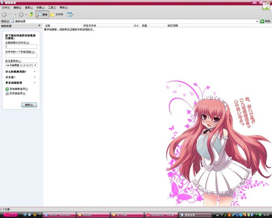Click the Forward navigation arrow icon
Viewport: 272px width, 218px height.
[x=21, y=15]
